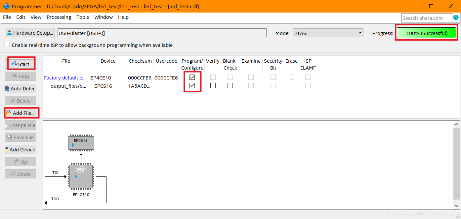Viewport: 461px width, 219px height.
Task: Run Auto Detect for devices
Action: pos(21,88)
